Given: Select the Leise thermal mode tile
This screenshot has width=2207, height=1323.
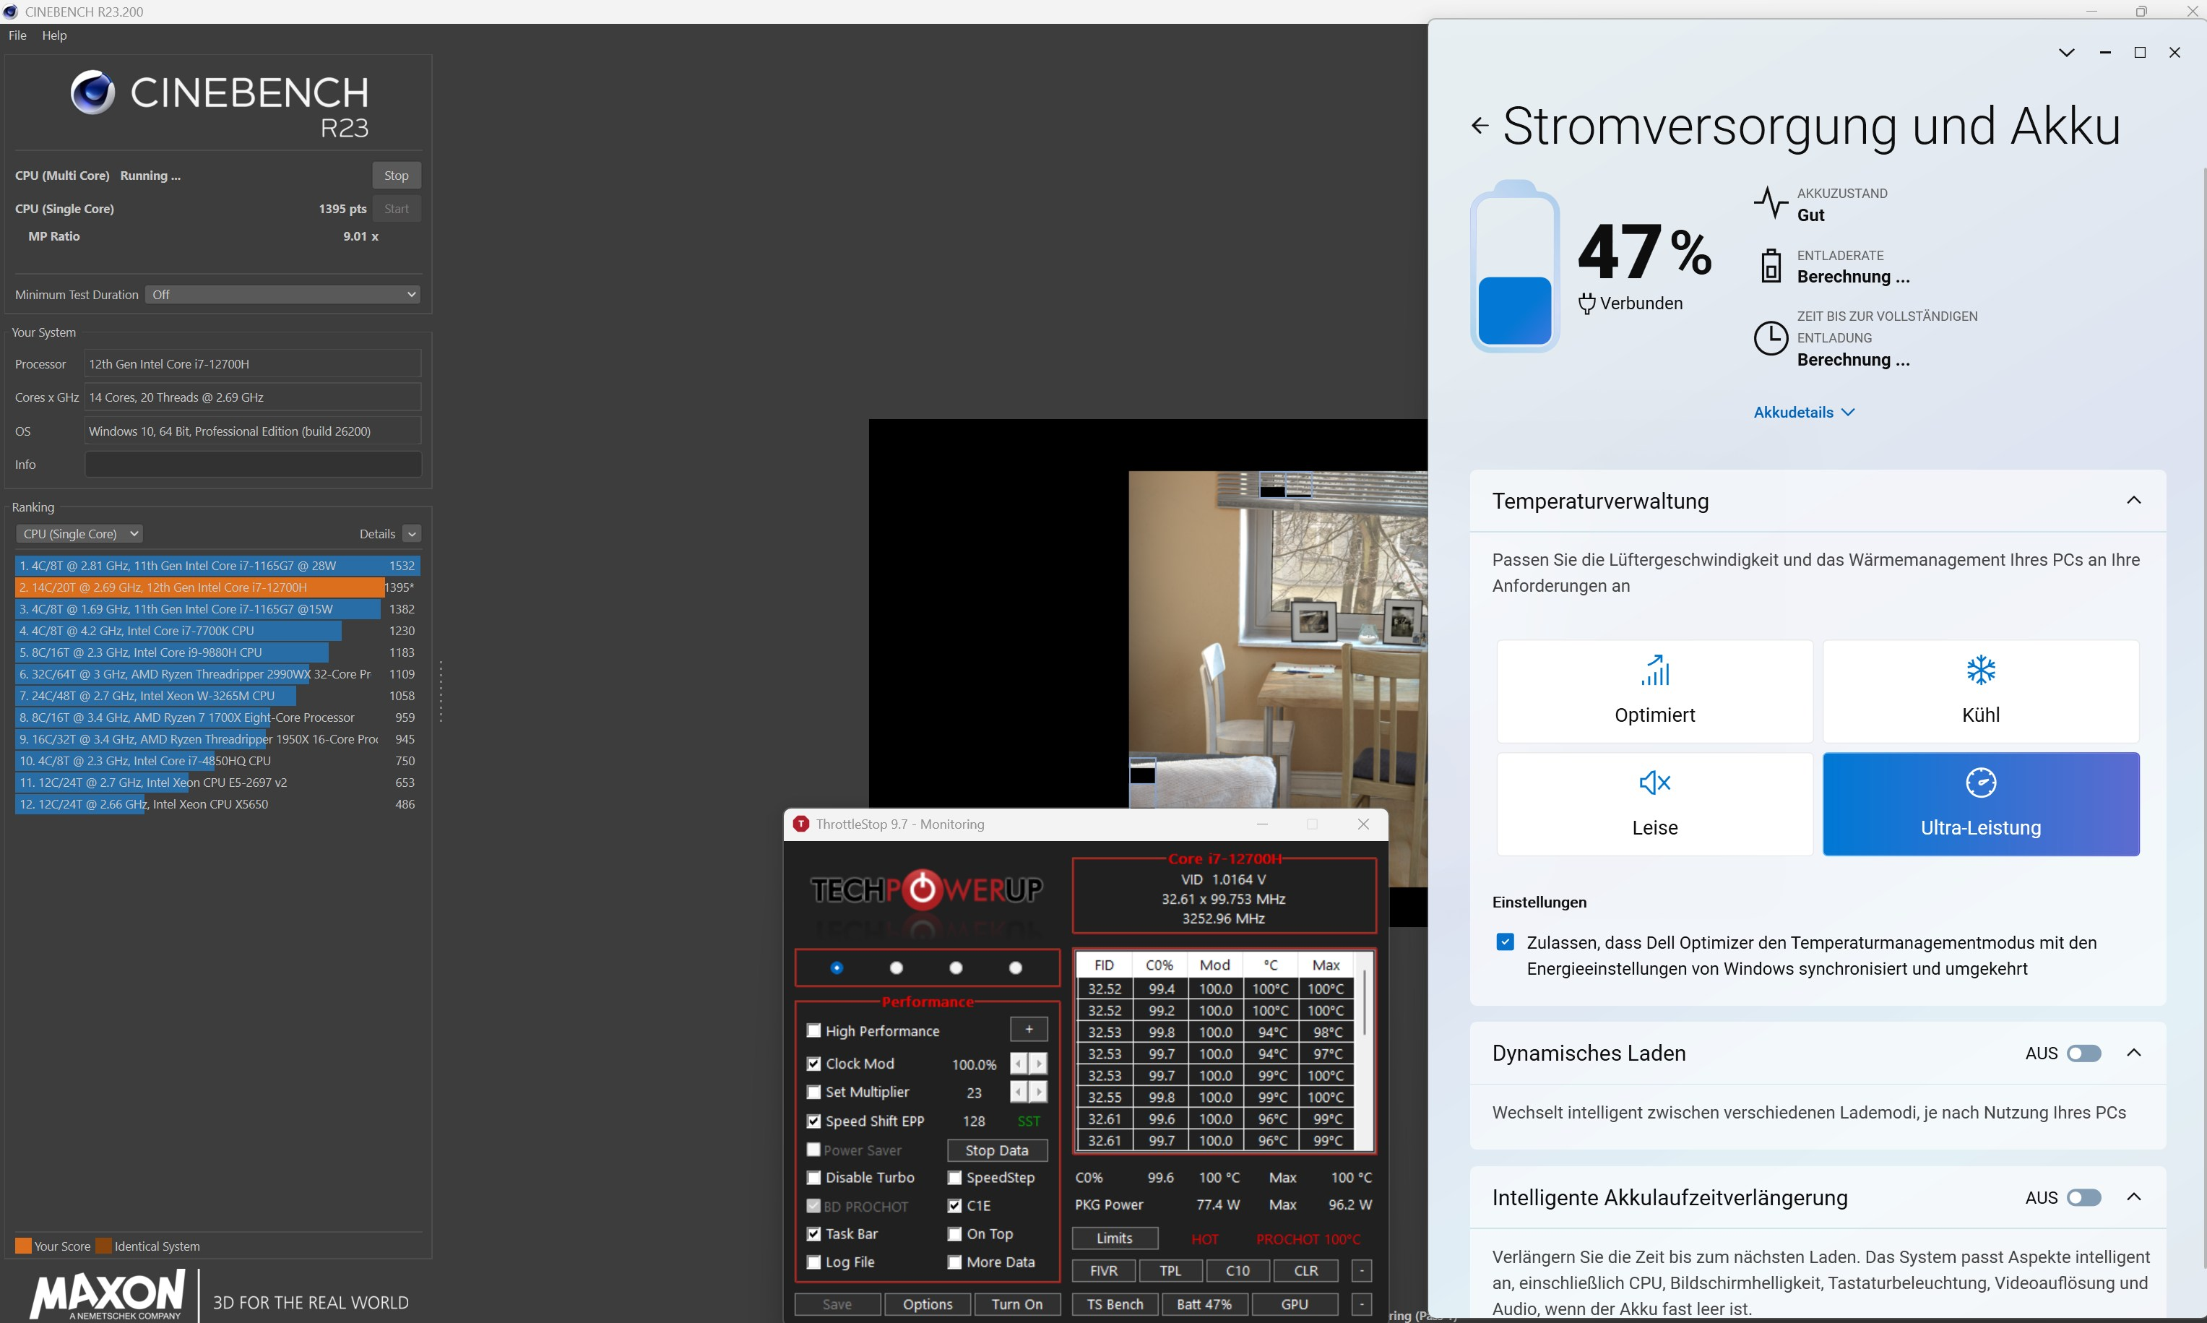Looking at the screenshot, I should click(x=1654, y=804).
